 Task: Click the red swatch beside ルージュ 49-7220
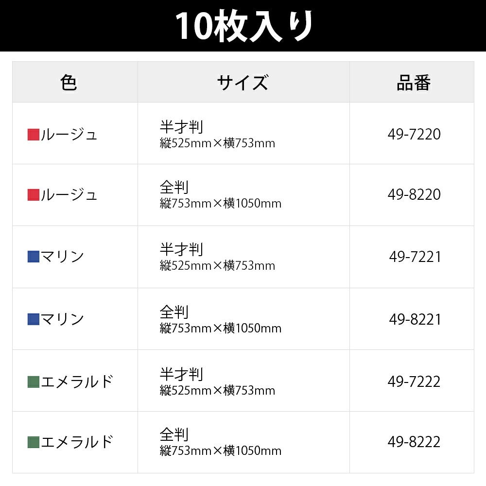tap(34, 135)
